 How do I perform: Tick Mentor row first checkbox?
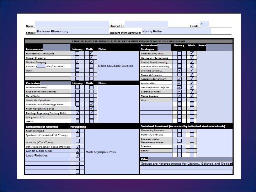tap(180, 146)
